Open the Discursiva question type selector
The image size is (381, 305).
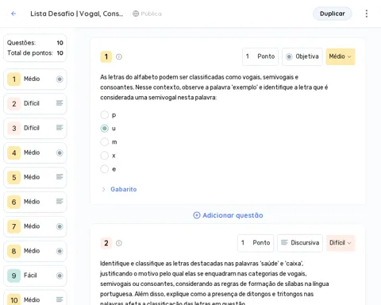300,243
